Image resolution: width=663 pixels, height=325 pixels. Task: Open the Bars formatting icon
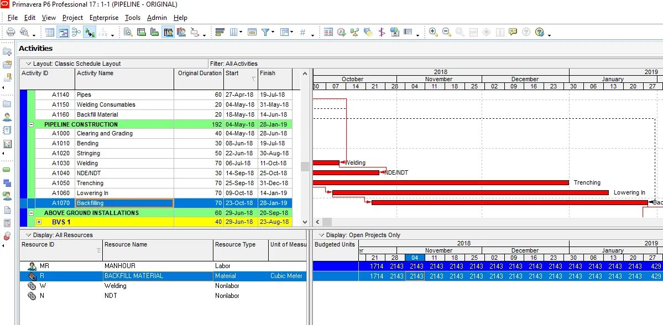220,32
